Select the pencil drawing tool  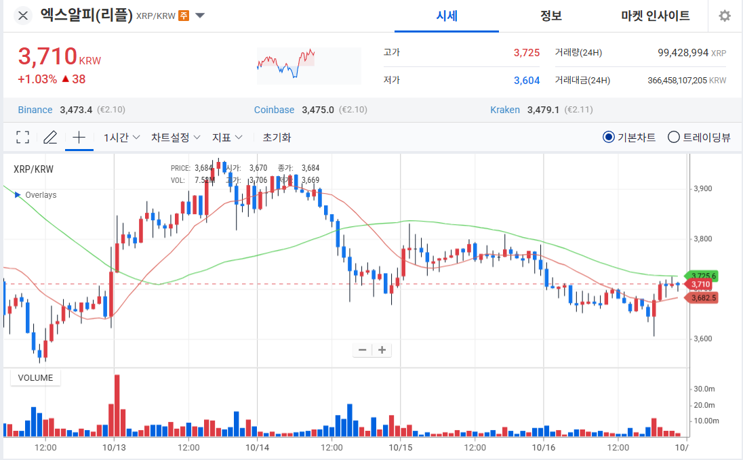pos(50,138)
